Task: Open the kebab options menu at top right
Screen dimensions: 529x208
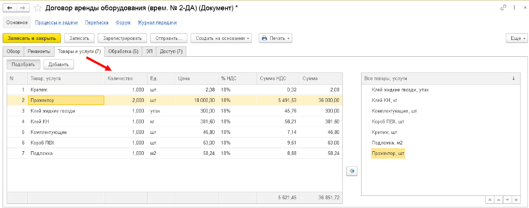Action: (513, 7)
